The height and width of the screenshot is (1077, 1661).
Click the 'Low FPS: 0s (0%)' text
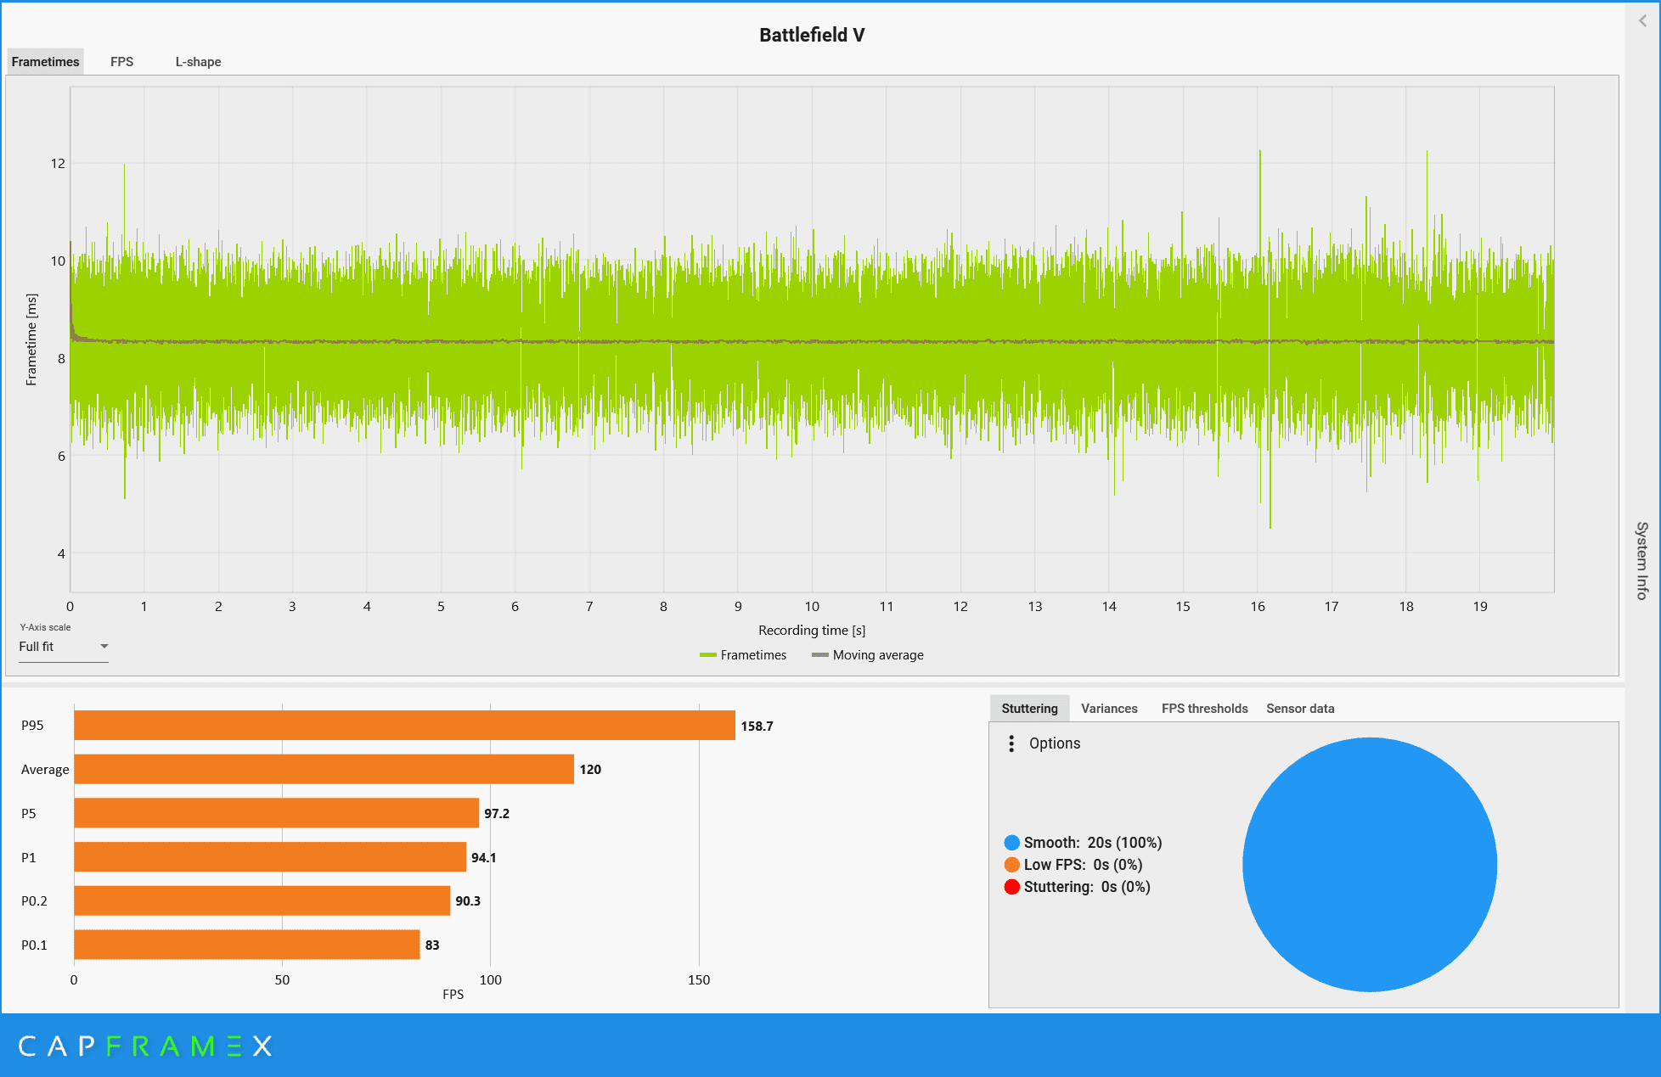click(1084, 865)
